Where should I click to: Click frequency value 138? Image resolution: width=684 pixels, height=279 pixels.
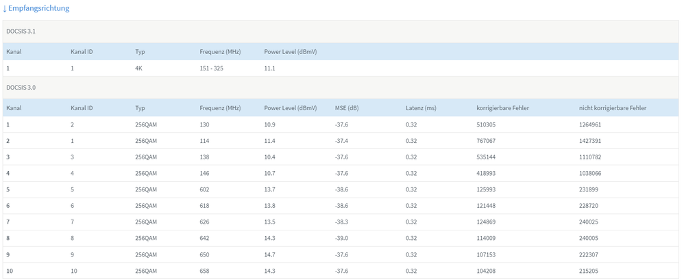204,157
